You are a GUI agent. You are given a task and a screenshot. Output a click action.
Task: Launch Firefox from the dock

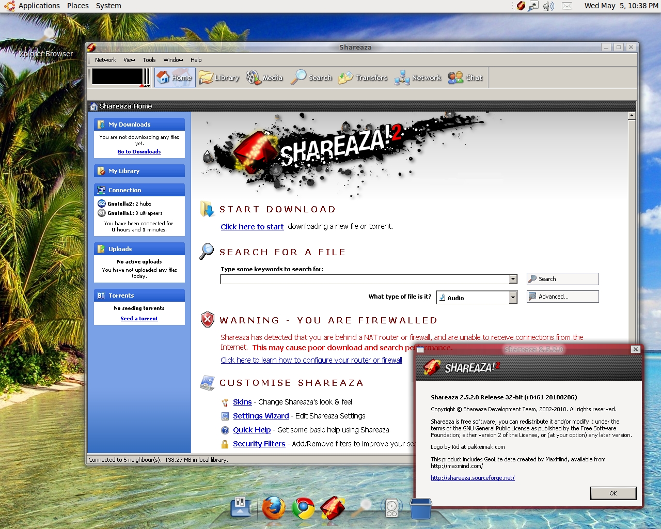pos(273,508)
